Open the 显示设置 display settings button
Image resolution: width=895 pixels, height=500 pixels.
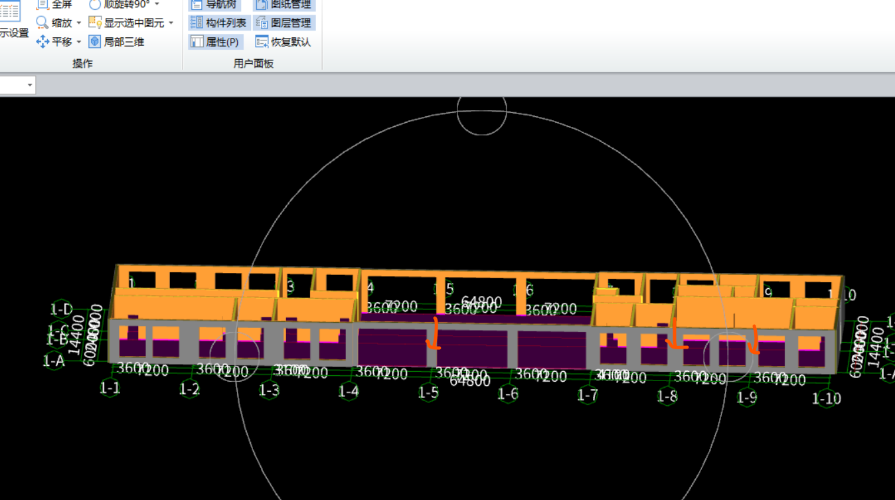click(x=13, y=20)
